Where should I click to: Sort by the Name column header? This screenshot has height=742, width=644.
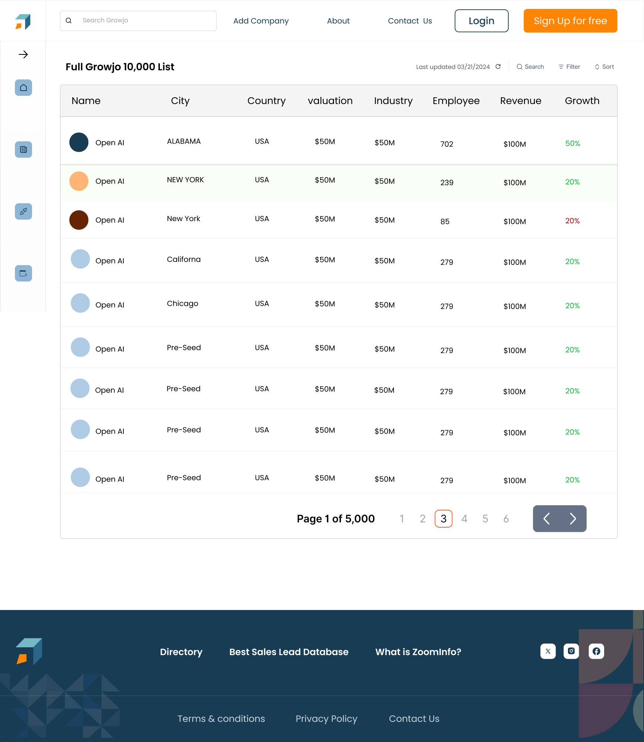[86, 101]
